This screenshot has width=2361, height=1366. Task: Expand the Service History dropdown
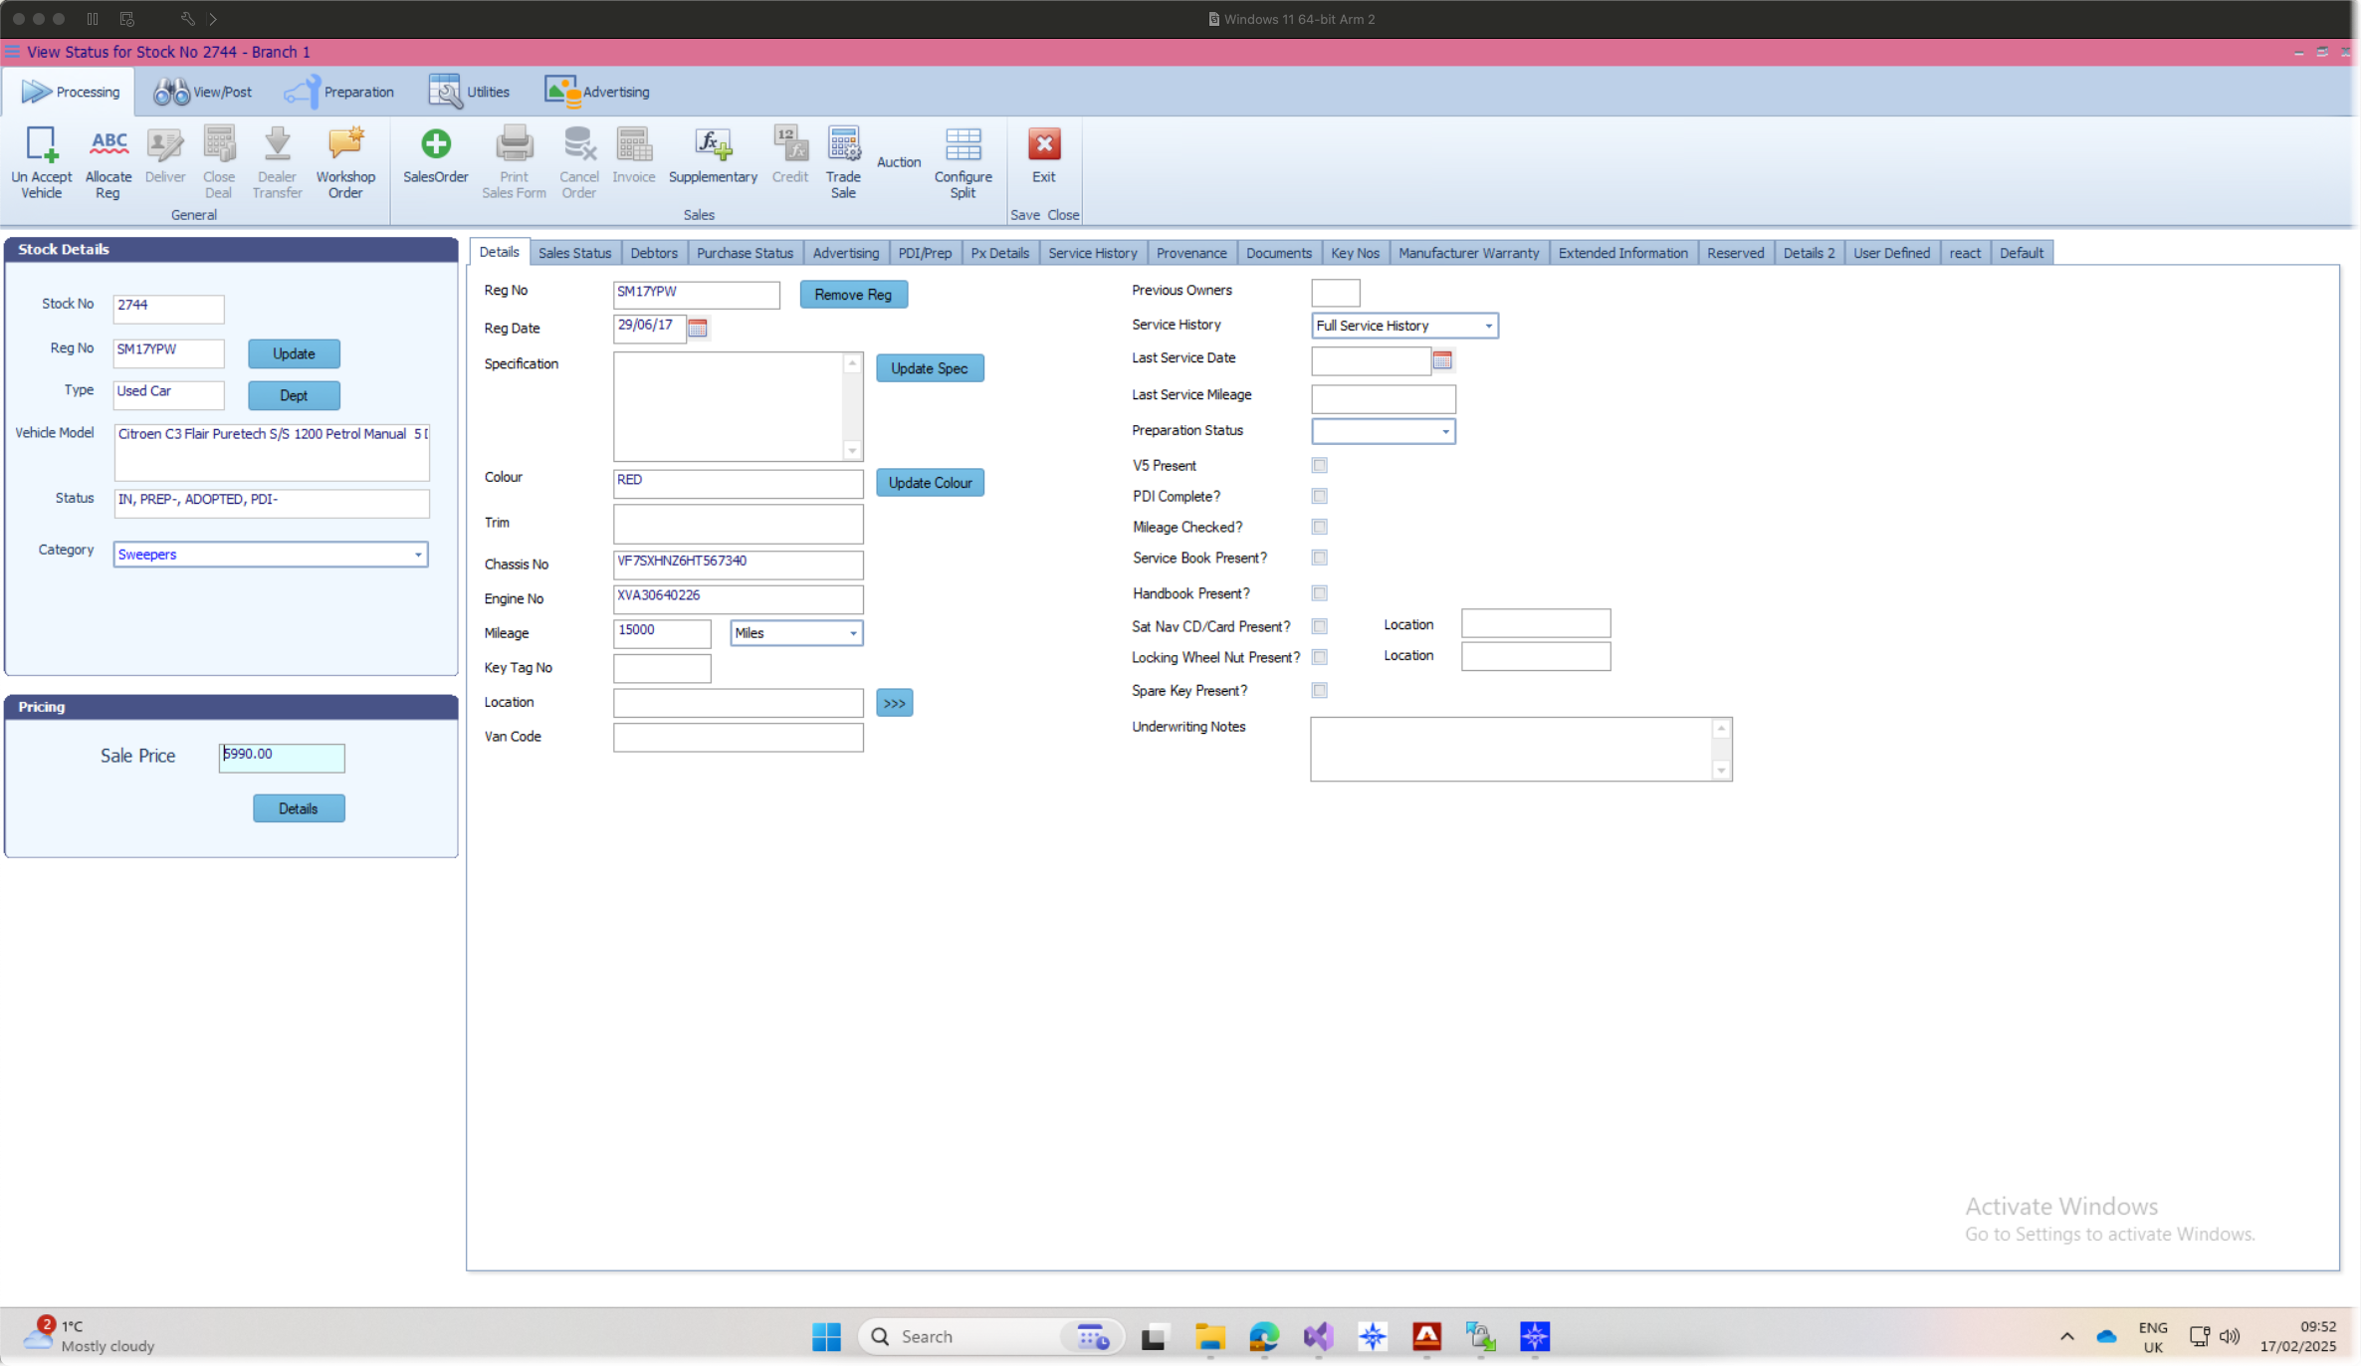pyautogui.click(x=1488, y=326)
